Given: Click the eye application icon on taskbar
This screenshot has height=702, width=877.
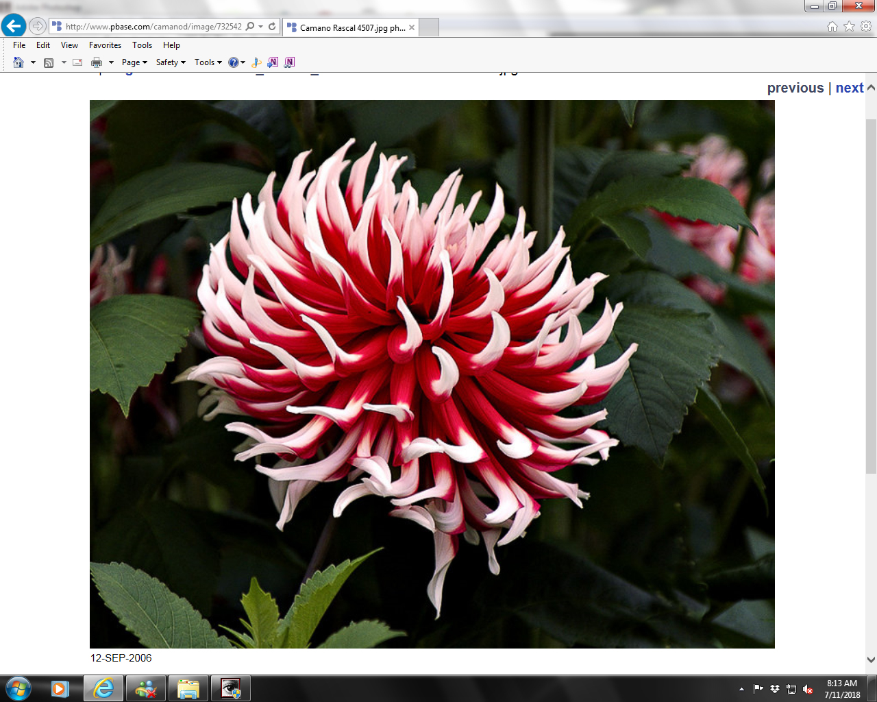Looking at the screenshot, I should click(x=231, y=688).
